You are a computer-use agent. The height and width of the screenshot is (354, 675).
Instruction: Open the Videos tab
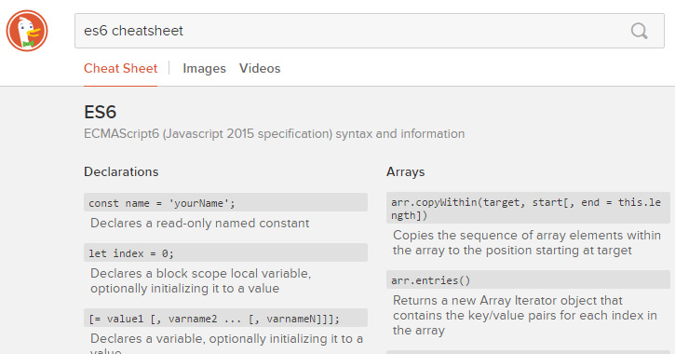[260, 69]
